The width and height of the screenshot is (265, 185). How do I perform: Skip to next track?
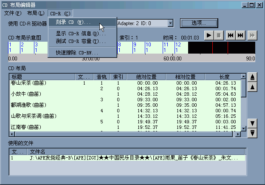[x=240, y=35]
